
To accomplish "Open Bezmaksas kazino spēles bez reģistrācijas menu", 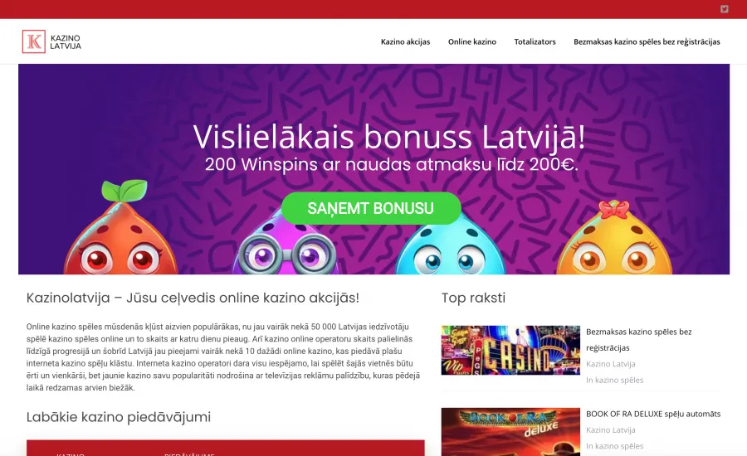I will point(647,42).
